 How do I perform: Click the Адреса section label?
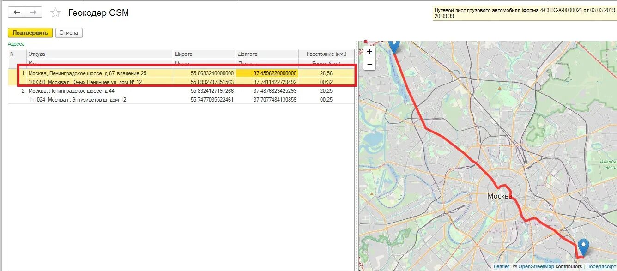coord(16,44)
